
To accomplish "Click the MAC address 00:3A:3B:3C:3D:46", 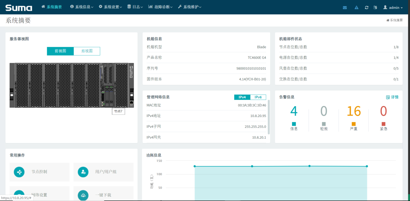I will point(252,105).
